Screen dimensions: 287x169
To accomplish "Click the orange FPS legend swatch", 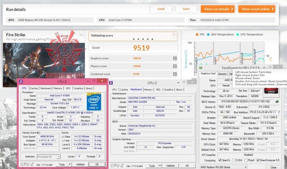I will [197, 35].
